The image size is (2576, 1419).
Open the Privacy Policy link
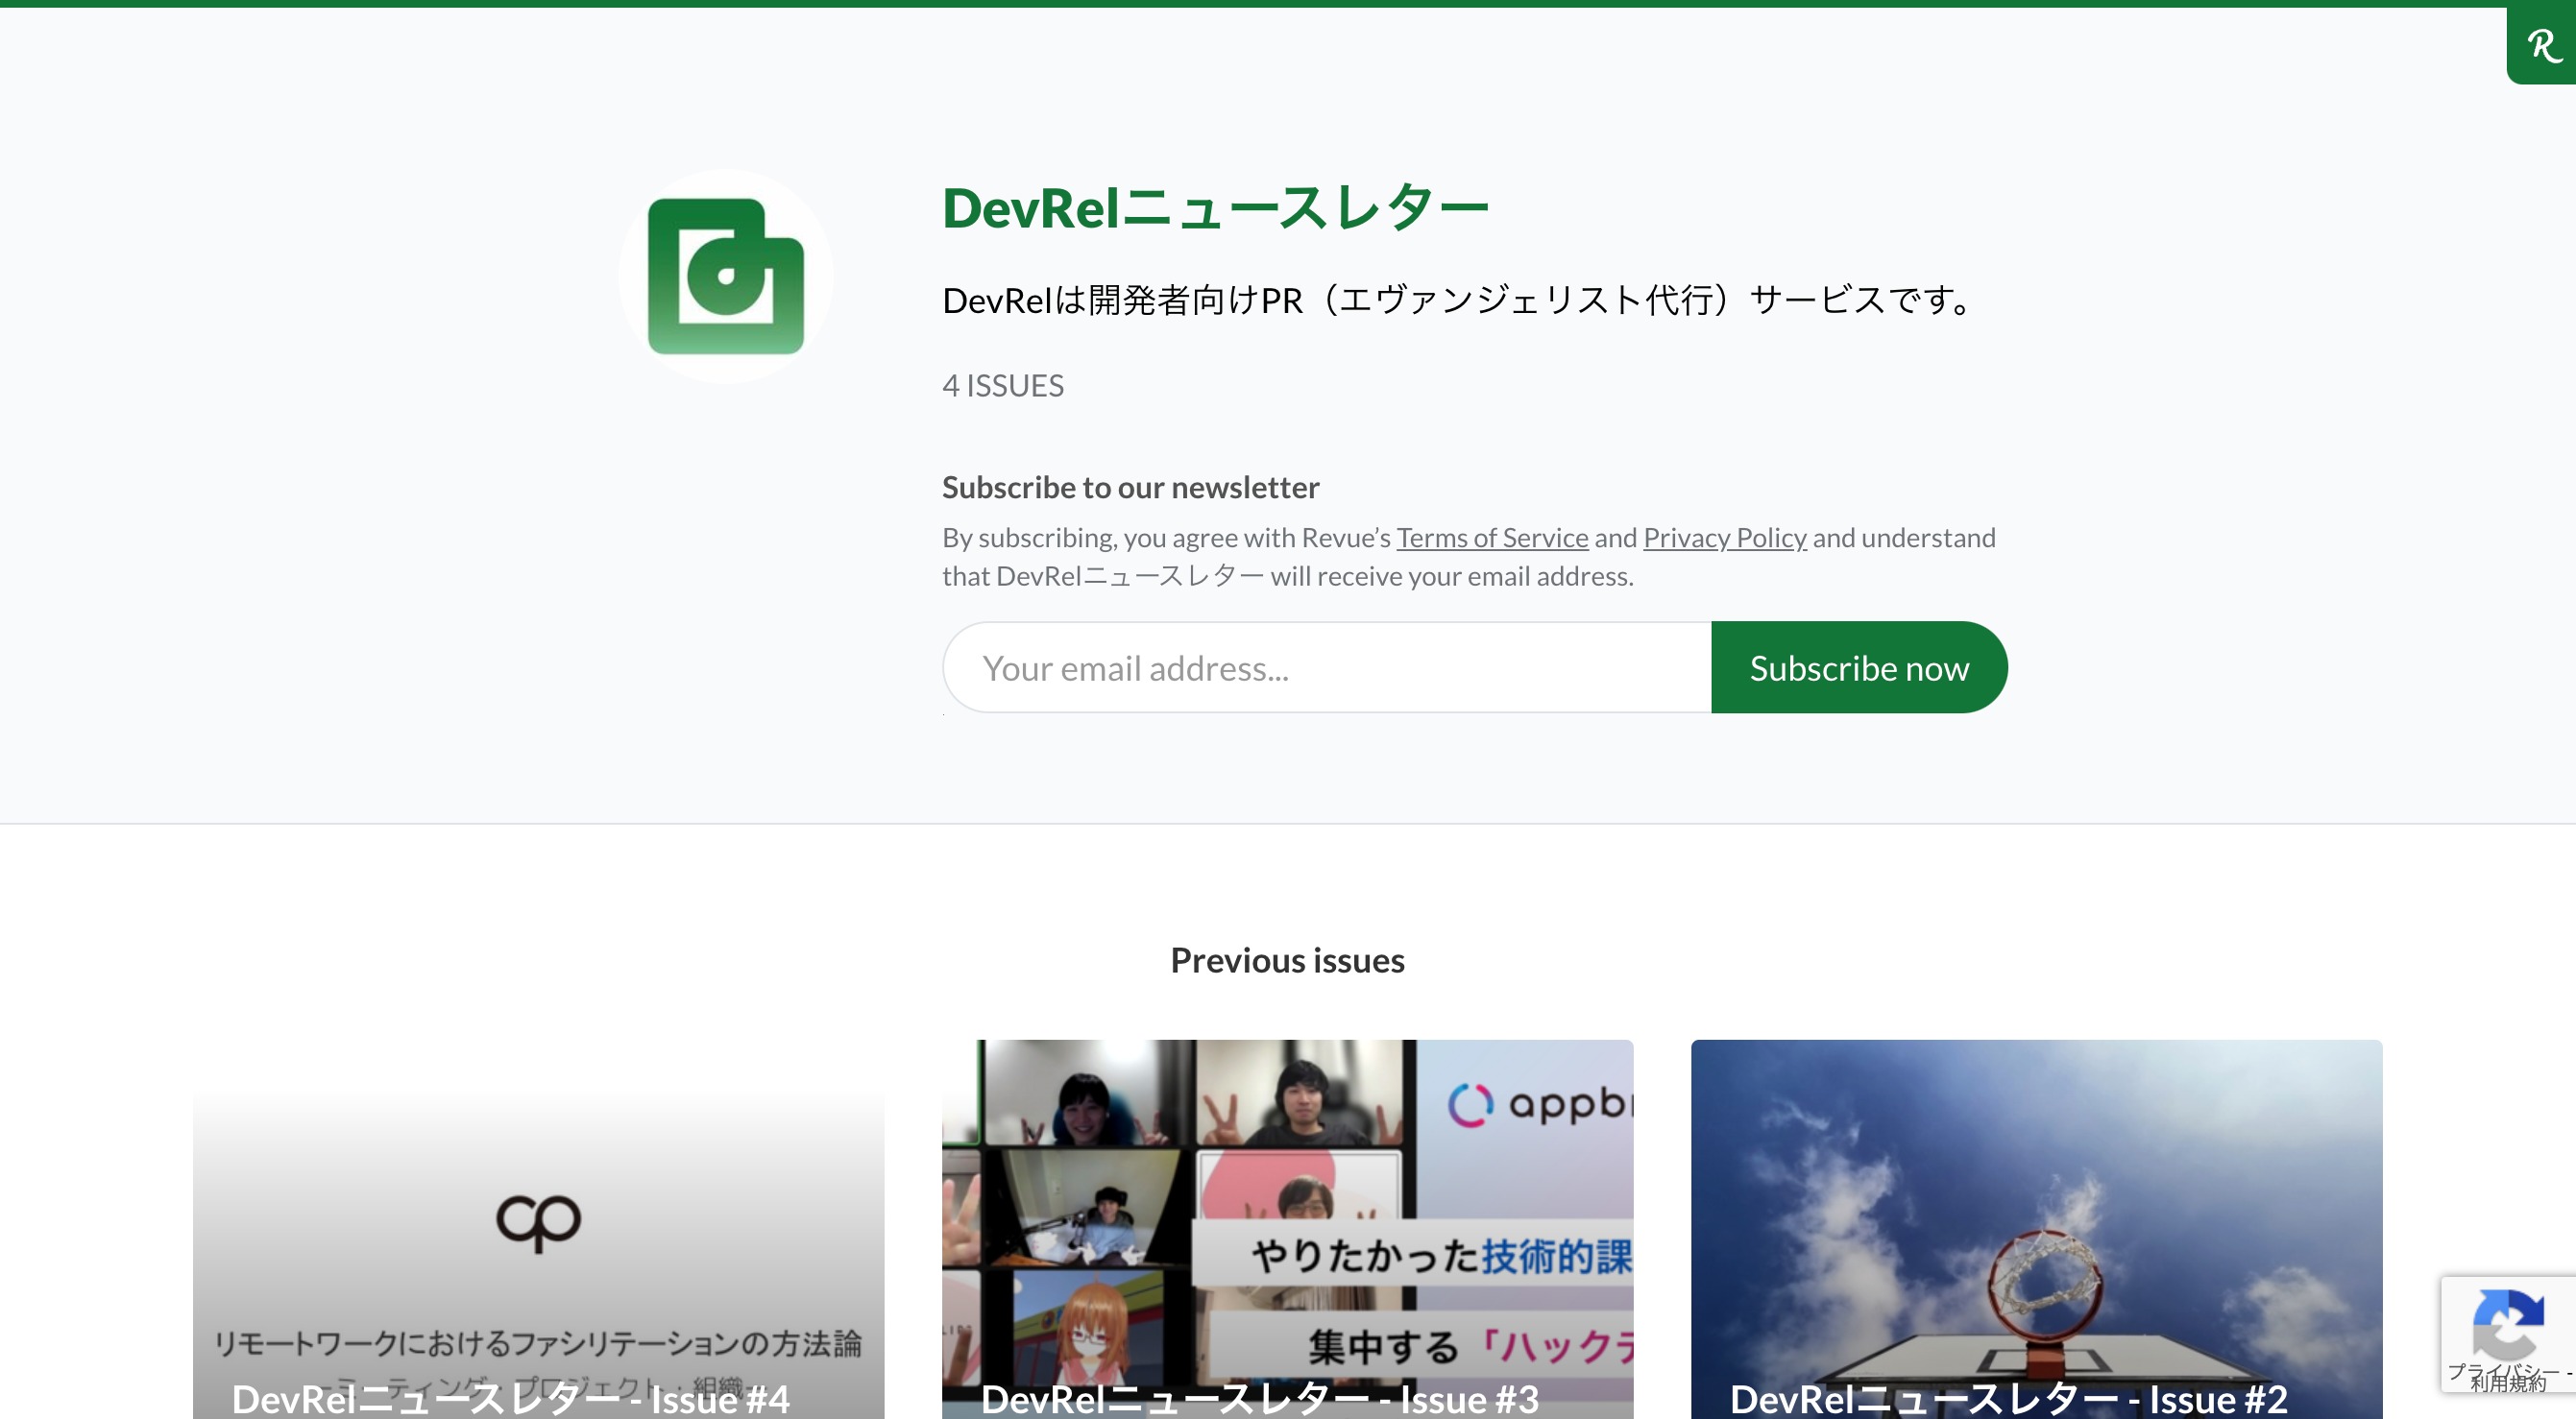[1724, 538]
